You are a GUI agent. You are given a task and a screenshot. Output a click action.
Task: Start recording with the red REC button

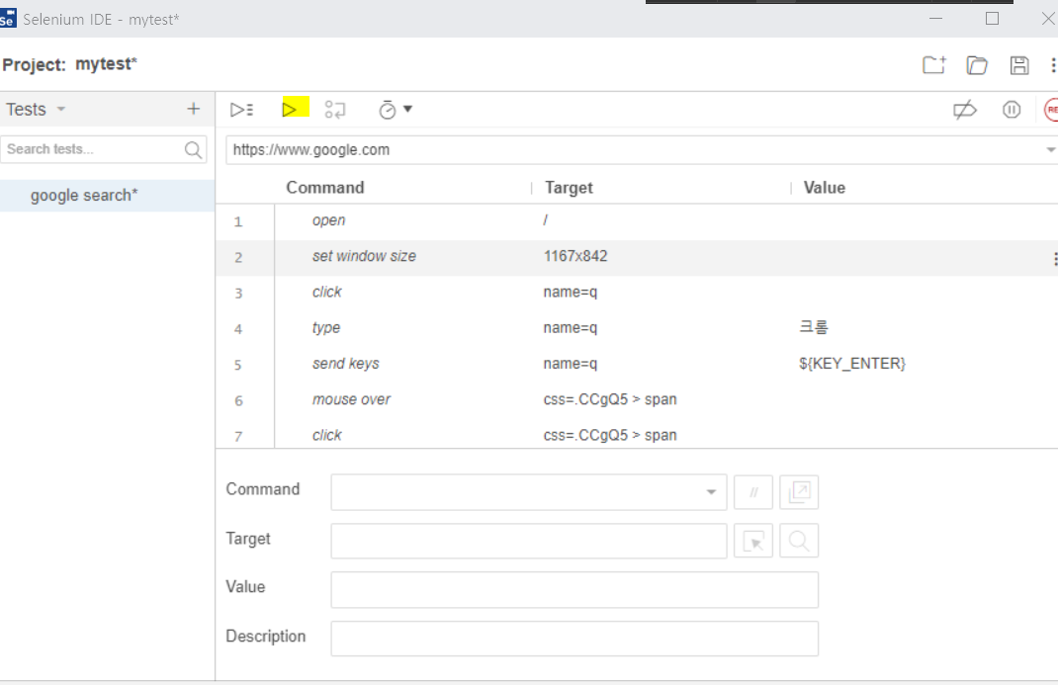pos(1051,110)
